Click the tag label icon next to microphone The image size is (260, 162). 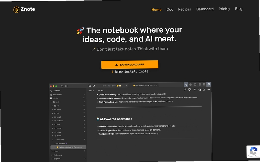190,90
